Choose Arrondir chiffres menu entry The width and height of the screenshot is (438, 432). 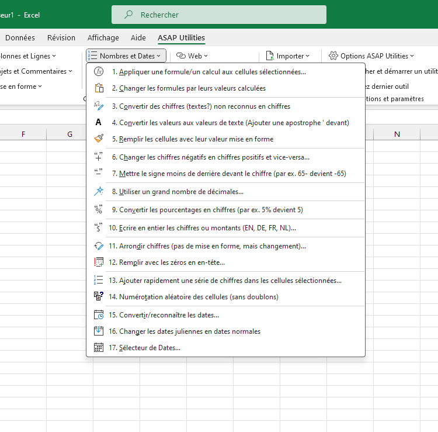[x=225, y=246]
